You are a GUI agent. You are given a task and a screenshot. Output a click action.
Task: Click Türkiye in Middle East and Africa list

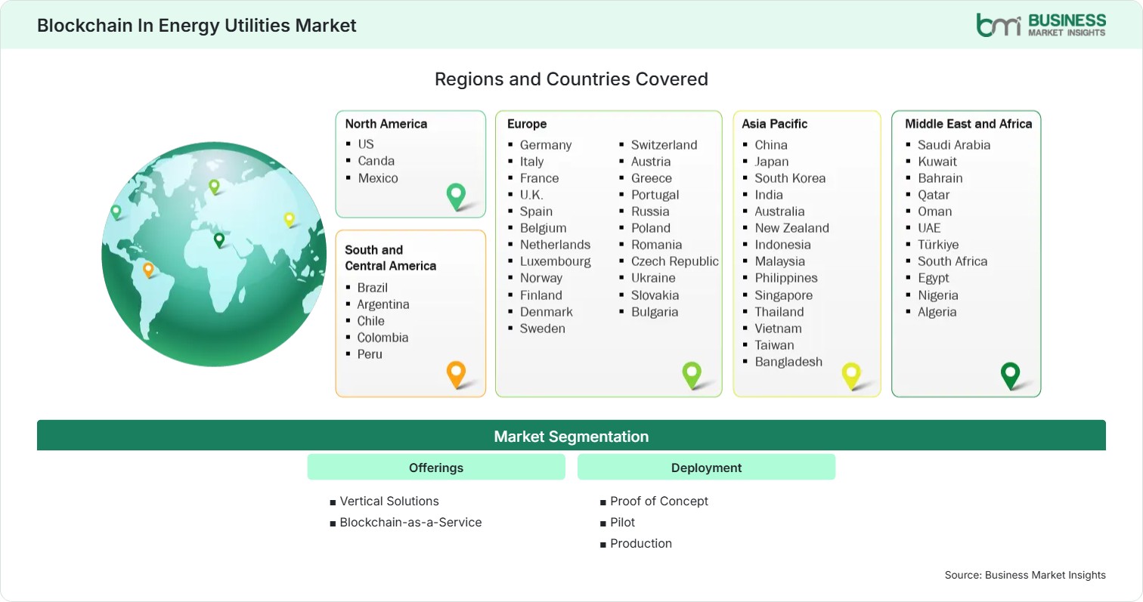point(938,245)
